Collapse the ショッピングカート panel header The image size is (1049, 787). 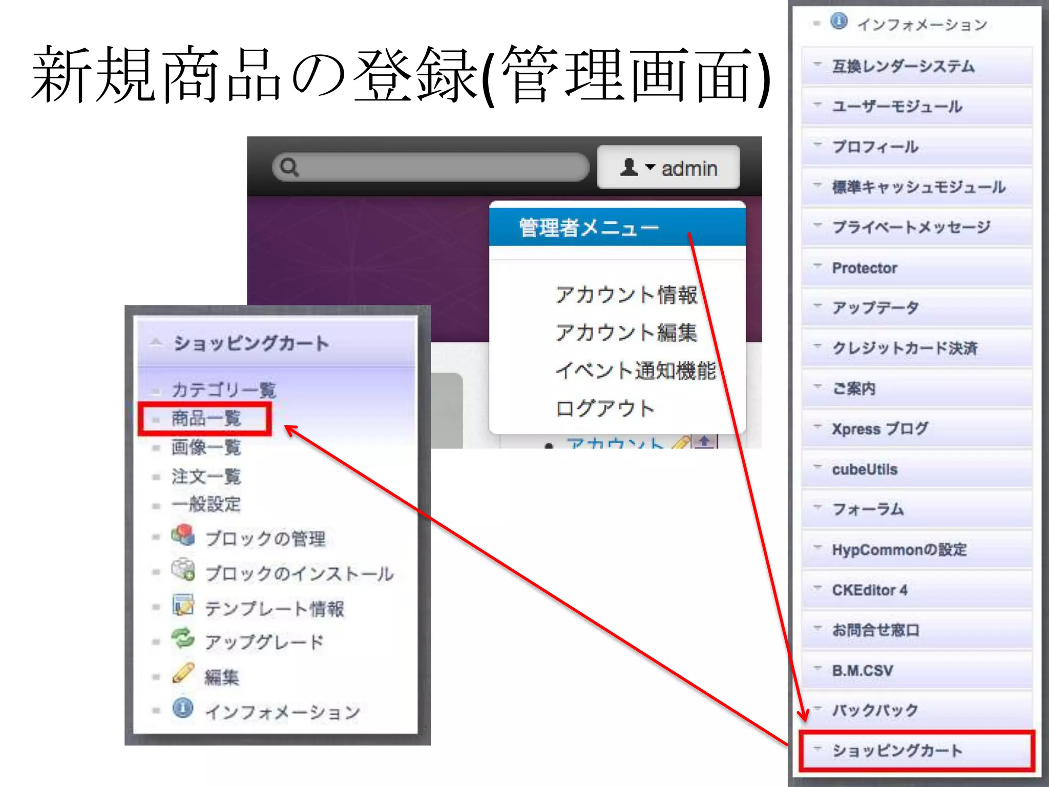(x=277, y=343)
